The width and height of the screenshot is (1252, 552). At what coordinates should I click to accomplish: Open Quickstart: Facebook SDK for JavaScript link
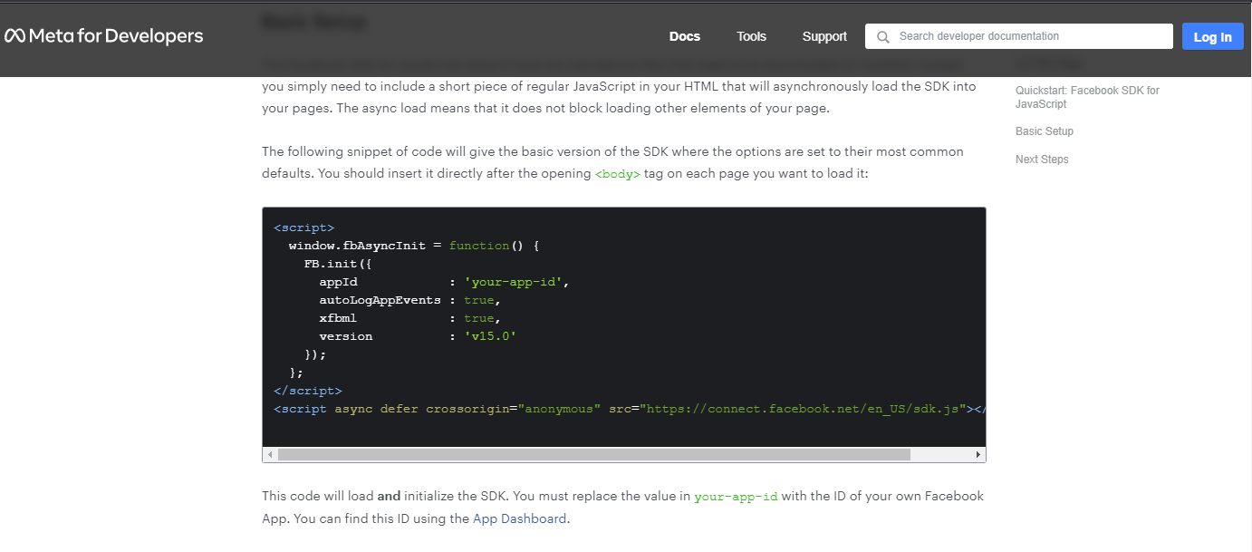point(1087,97)
